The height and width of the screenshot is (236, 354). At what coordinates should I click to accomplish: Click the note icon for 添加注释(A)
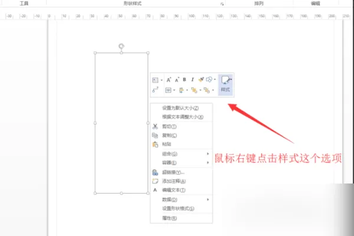[155, 181]
